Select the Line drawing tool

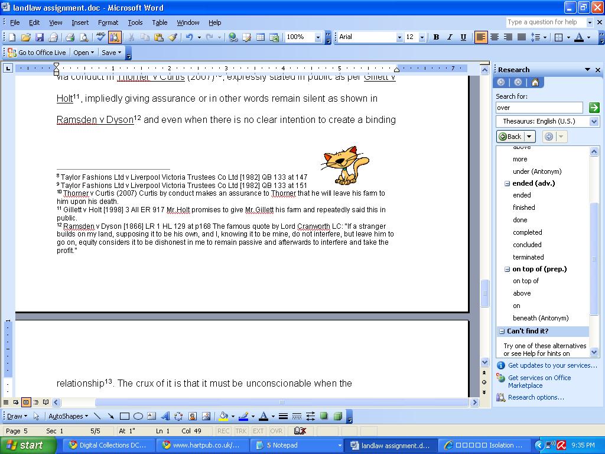click(x=97, y=416)
